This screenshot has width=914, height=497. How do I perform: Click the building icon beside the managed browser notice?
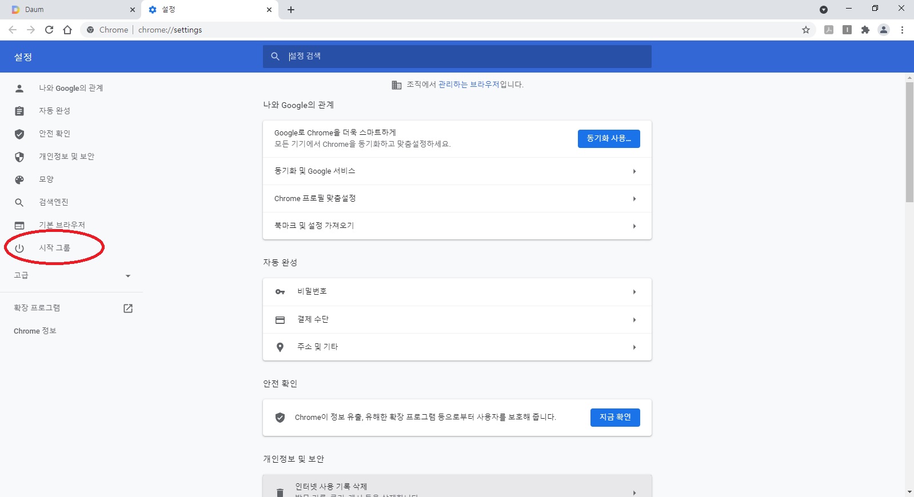tap(397, 85)
